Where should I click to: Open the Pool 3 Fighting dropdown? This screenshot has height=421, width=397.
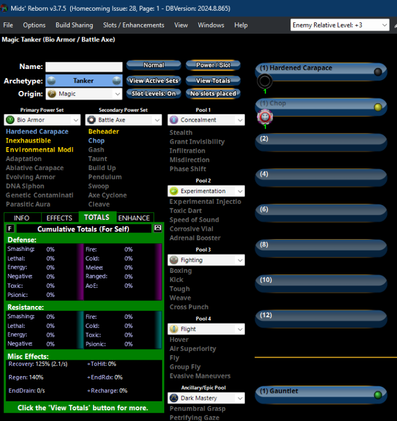(240, 260)
